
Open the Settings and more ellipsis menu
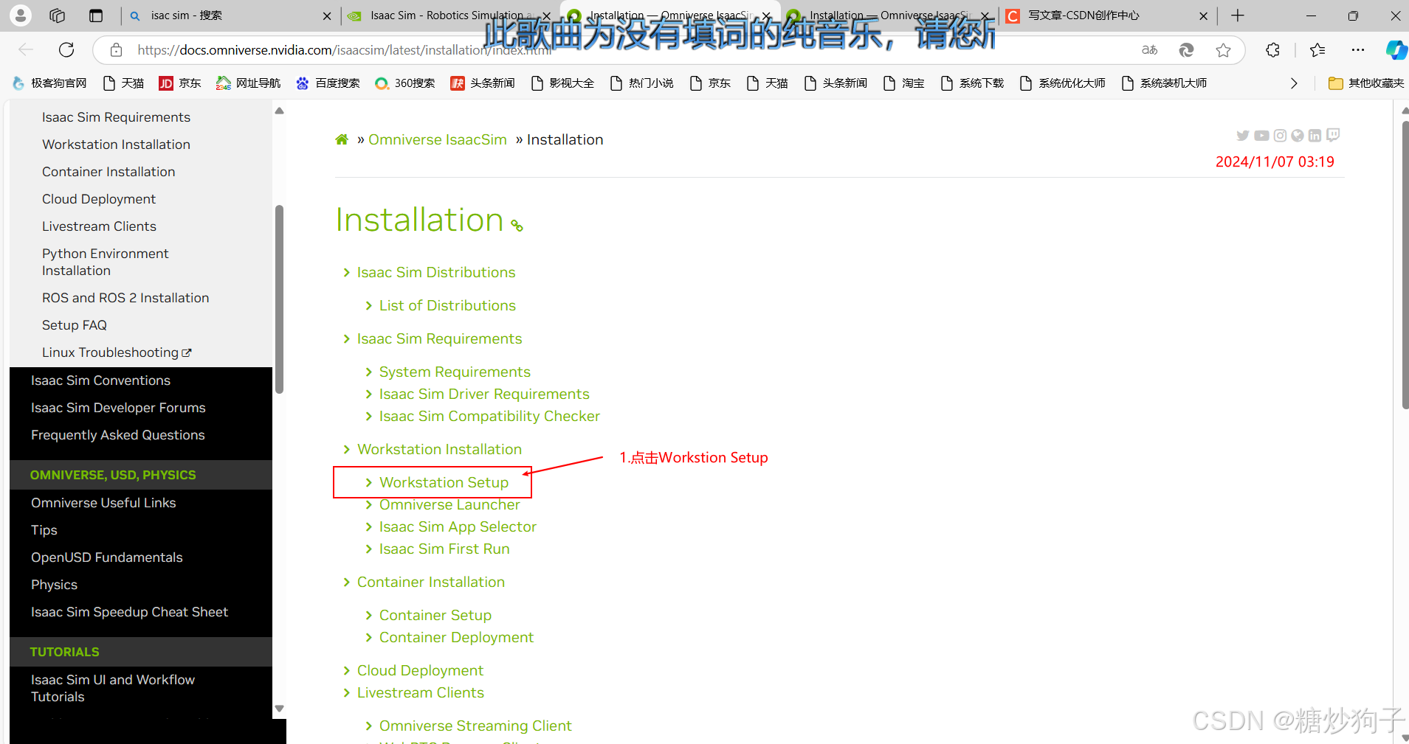pos(1358,50)
